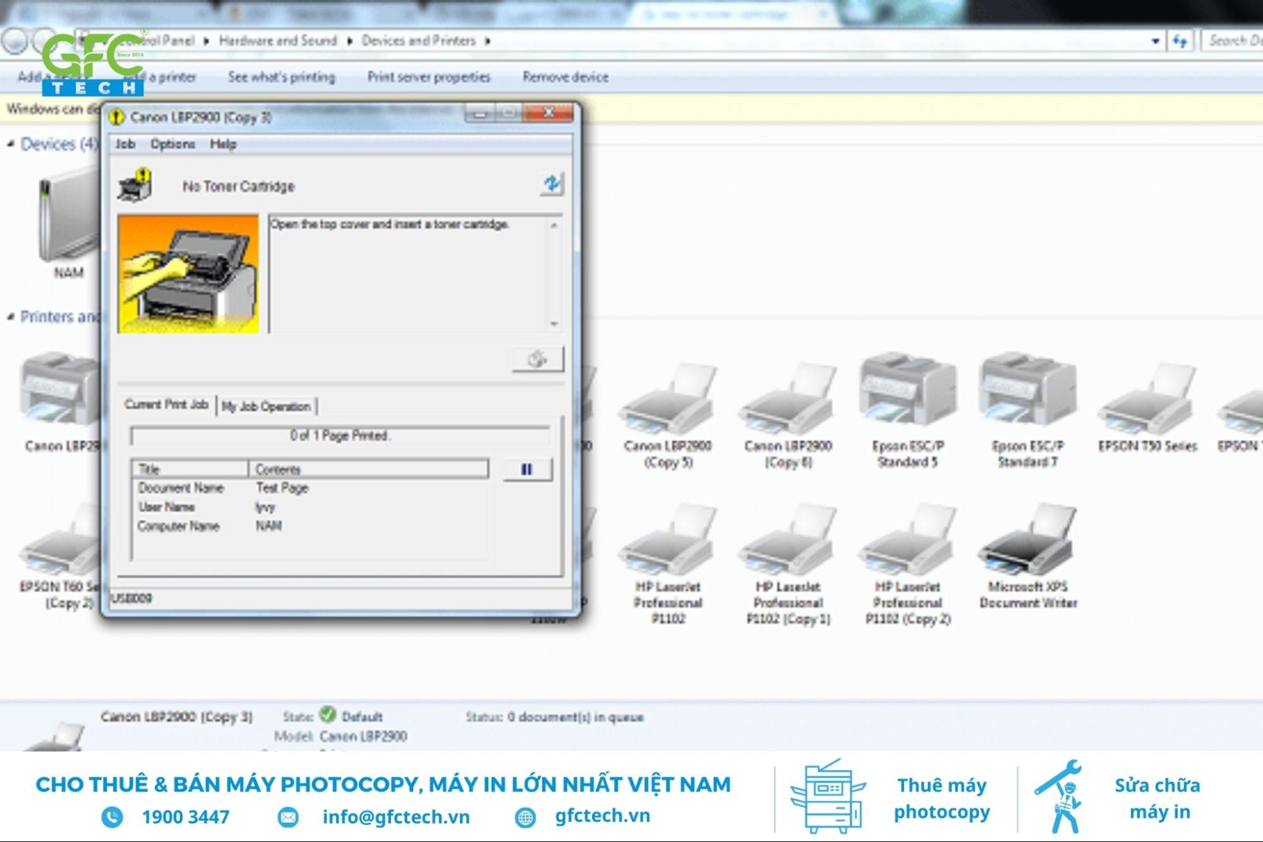Select EPSON T60 Series (Copy 2) printer
This screenshot has width=1263, height=842.
60,556
